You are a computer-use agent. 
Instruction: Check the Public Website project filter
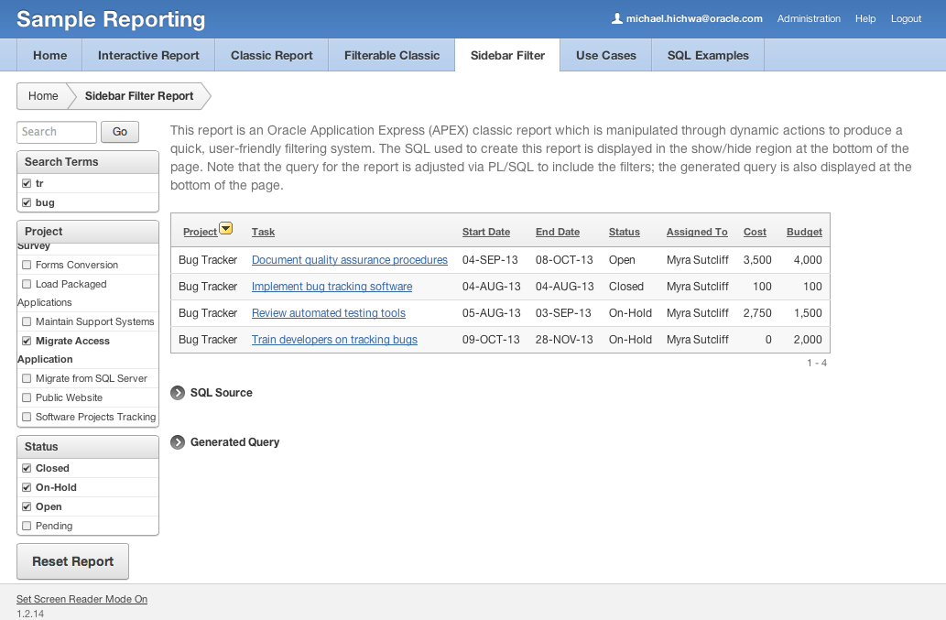click(26, 397)
